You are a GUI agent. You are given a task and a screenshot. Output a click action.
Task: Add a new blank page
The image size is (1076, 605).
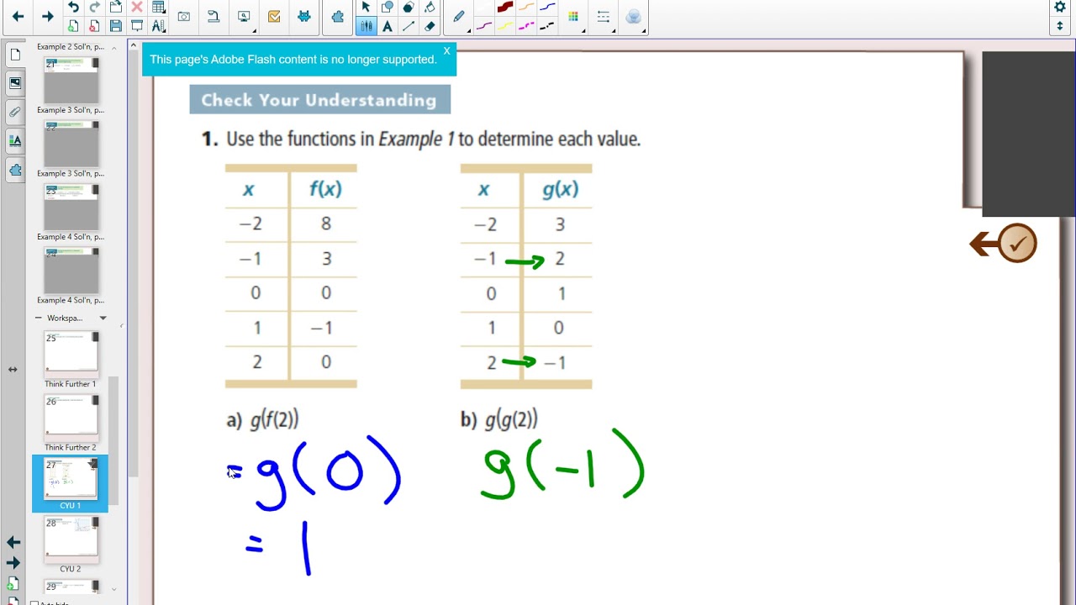[x=73, y=26]
